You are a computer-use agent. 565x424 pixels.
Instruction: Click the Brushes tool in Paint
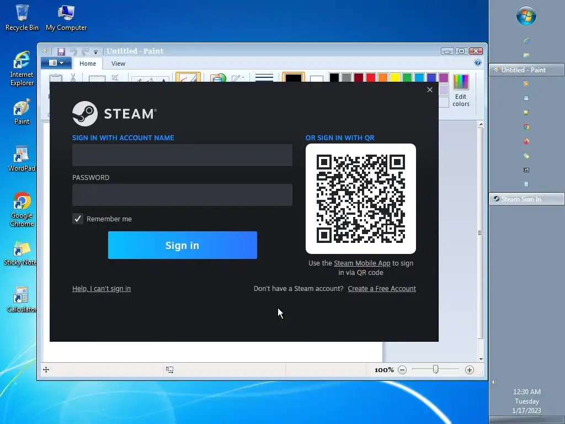click(188, 77)
